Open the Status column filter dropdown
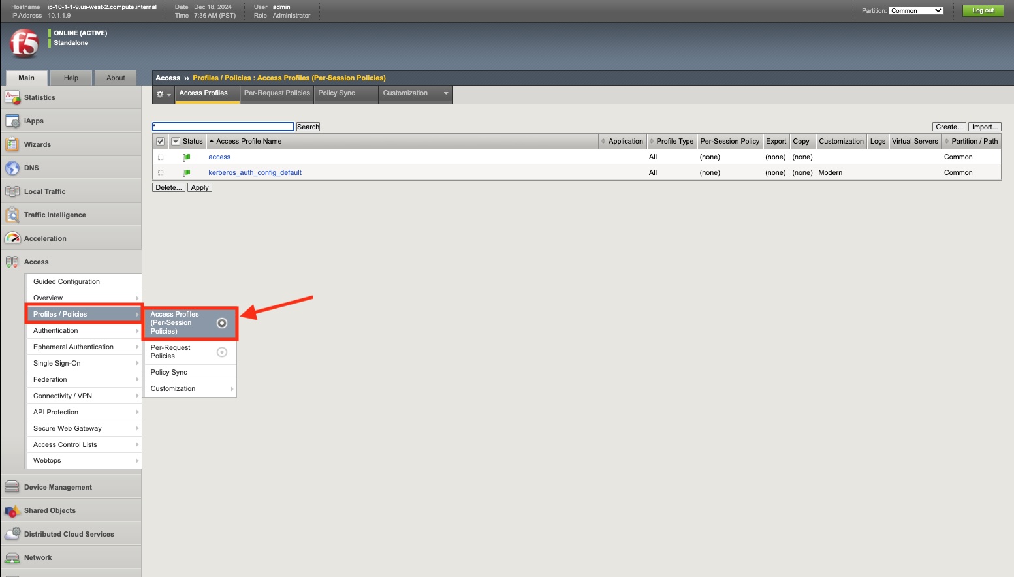This screenshot has width=1014, height=577. [176, 142]
